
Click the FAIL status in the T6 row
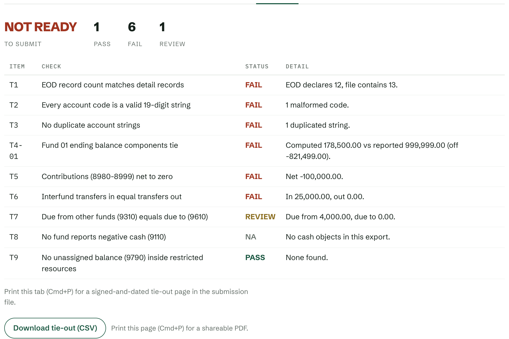point(254,197)
